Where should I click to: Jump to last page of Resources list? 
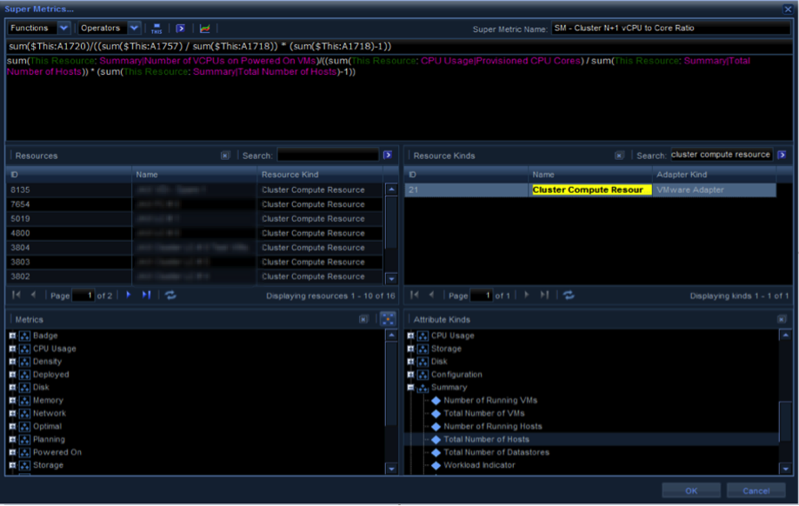coord(146,296)
